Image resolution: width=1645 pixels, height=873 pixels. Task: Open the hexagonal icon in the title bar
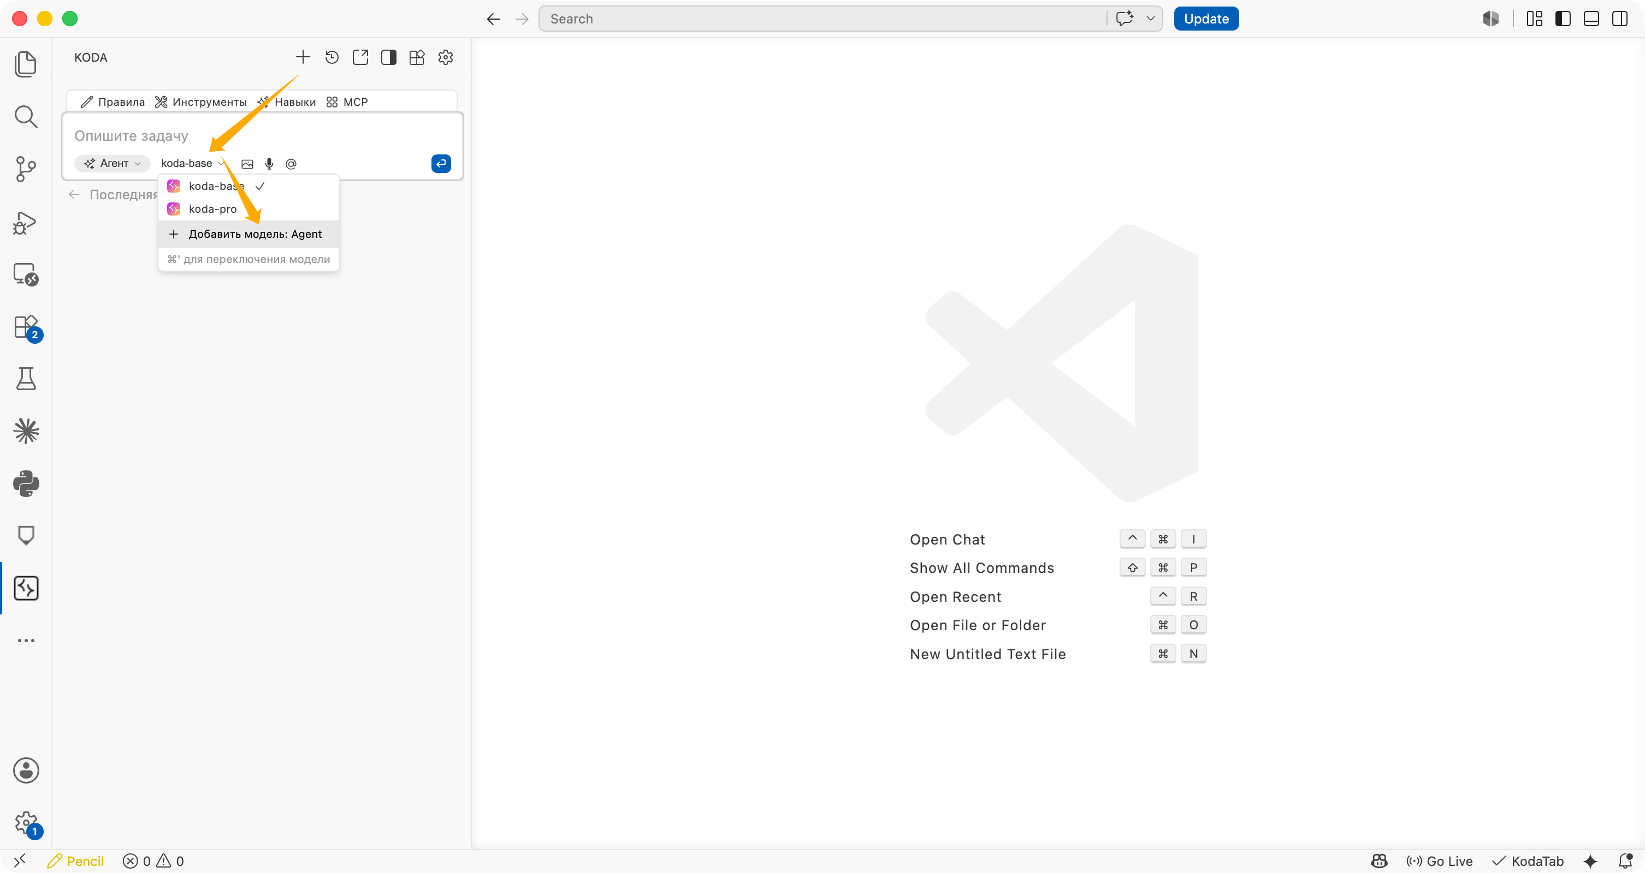click(1490, 19)
